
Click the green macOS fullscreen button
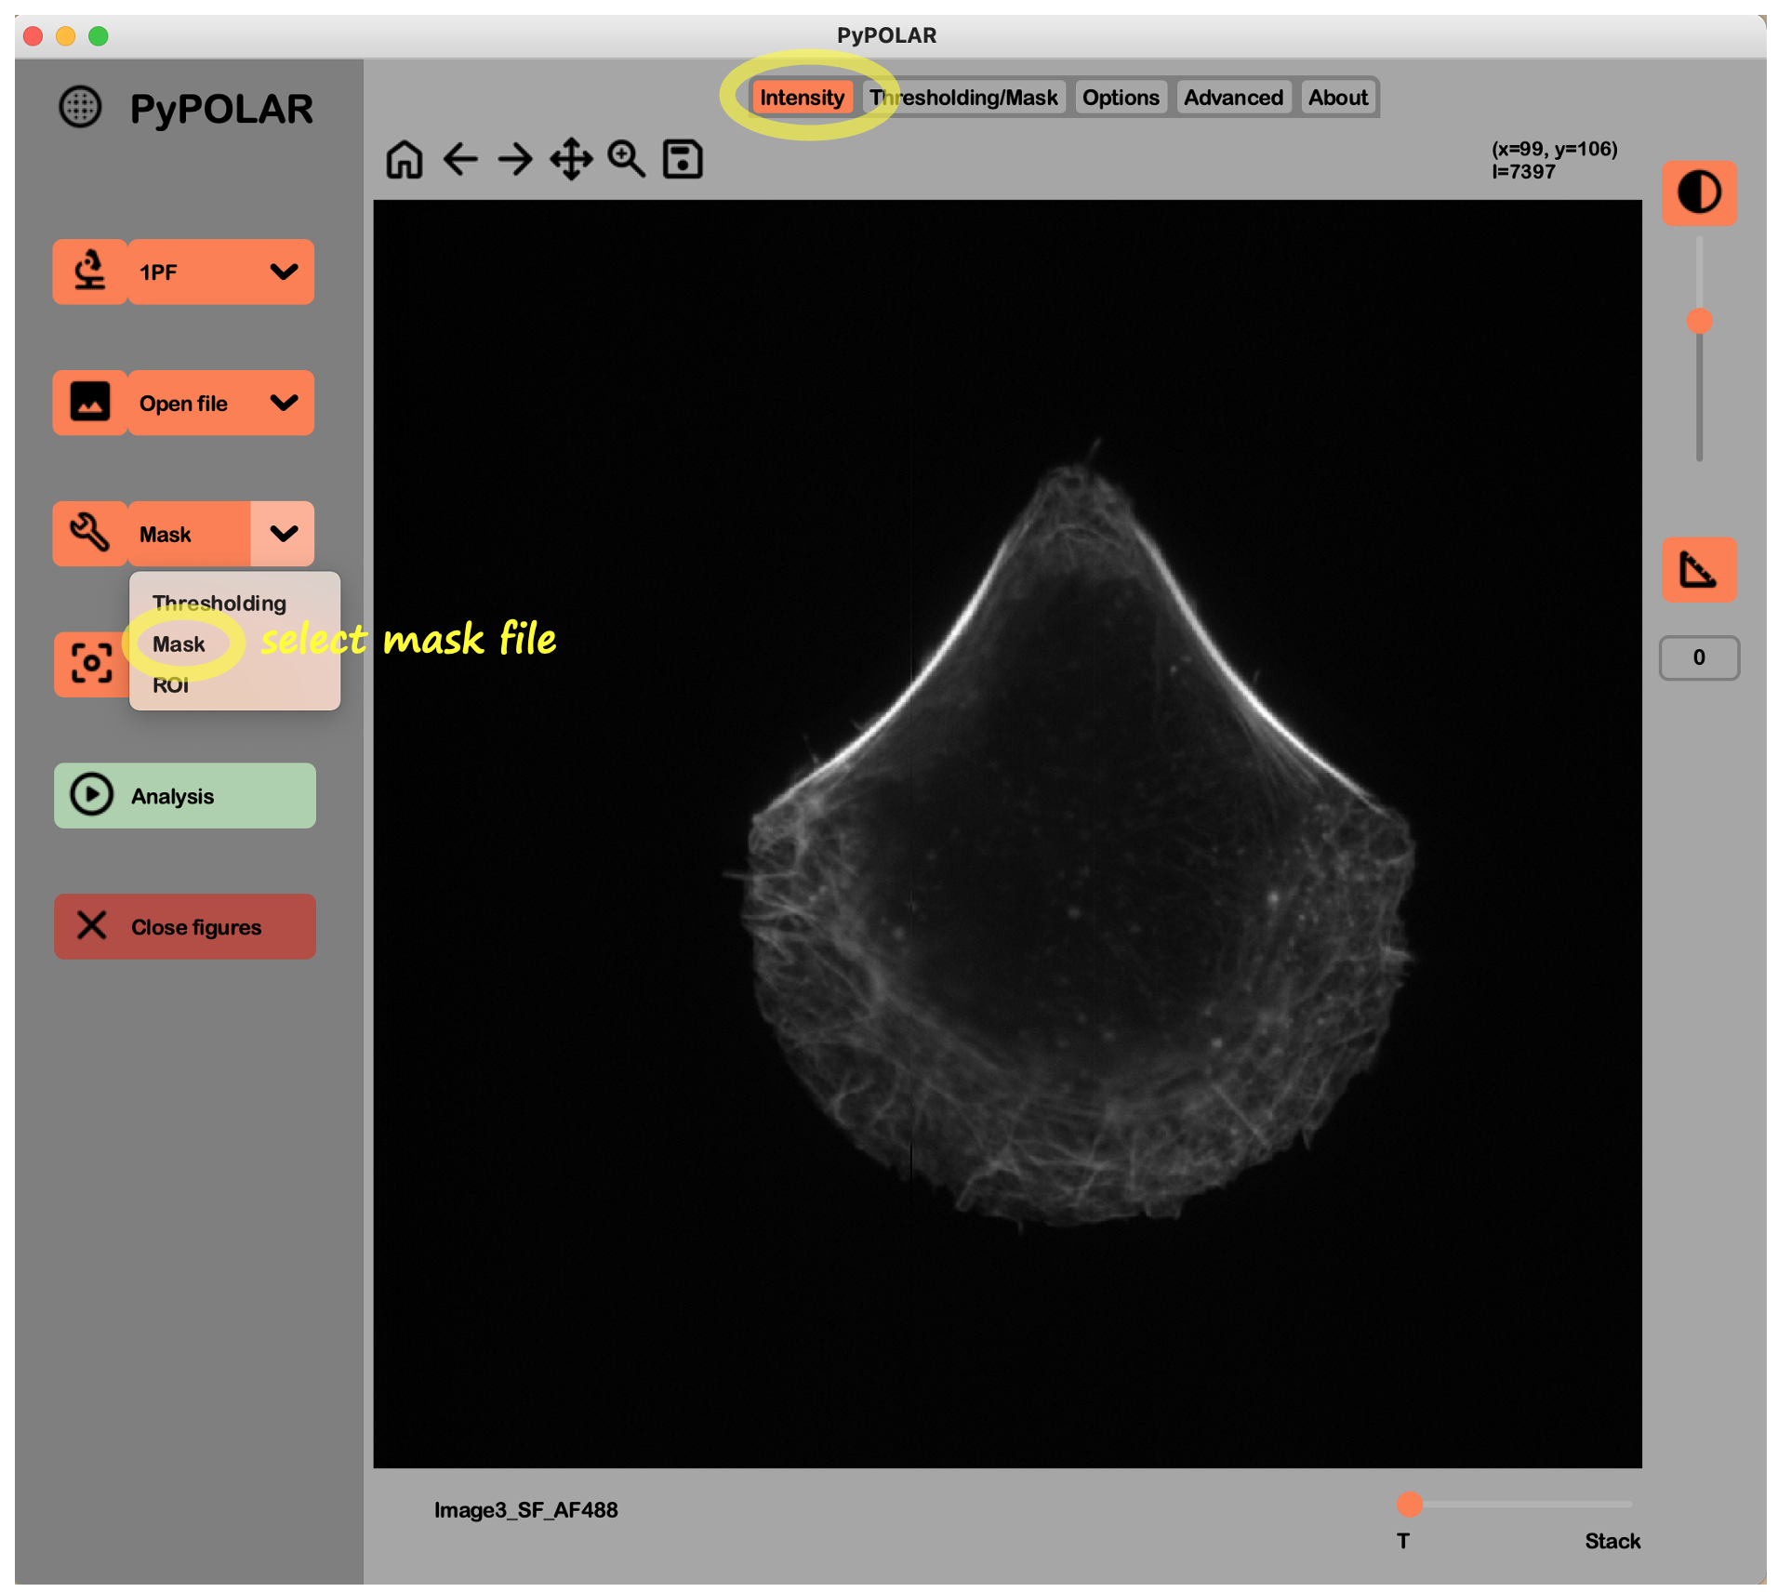pyautogui.click(x=99, y=36)
